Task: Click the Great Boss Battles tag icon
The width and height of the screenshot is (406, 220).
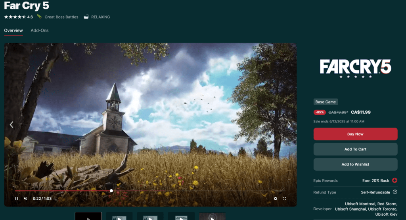Action: 39,17
